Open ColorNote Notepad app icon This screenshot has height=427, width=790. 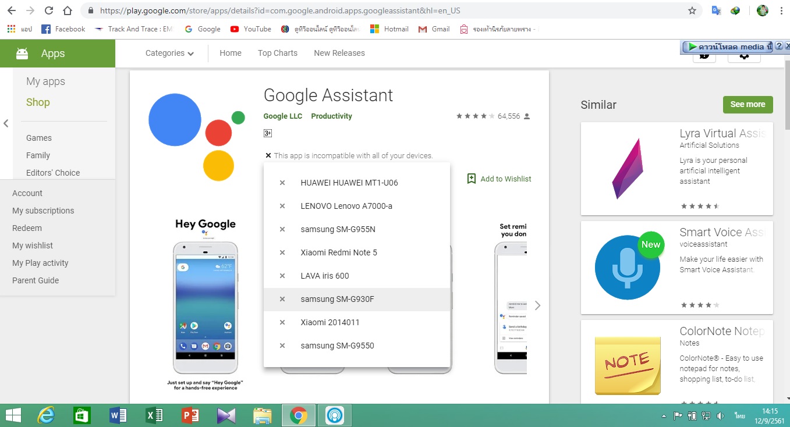click(x=628, y=365)
